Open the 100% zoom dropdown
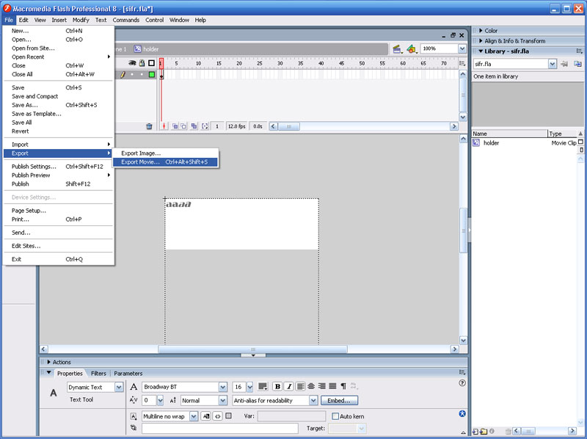Viewport: 587px width, 439px height. [462, 48]
